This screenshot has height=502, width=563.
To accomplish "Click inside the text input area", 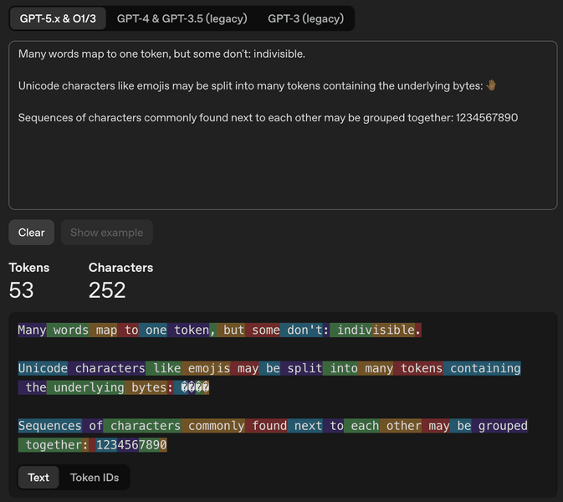I will point(283,125).
